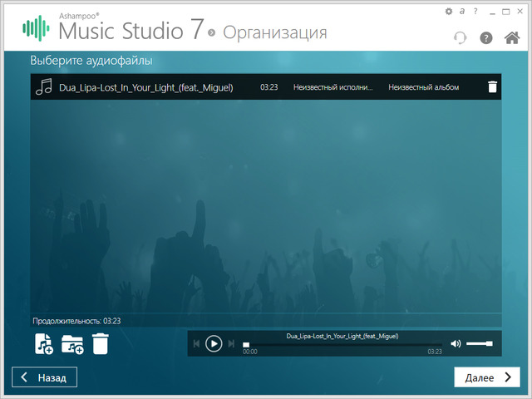
Task: Click the playback progress bar
Action: point(342,345)
